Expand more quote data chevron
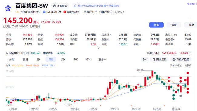Screen dimensions: 197x111 (99, 48)
